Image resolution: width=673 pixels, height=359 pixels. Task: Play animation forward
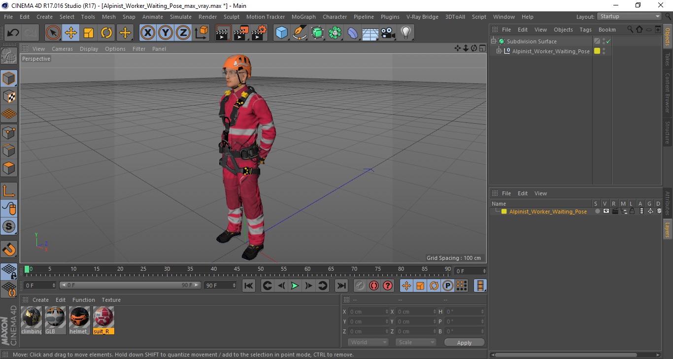point(295,286)
